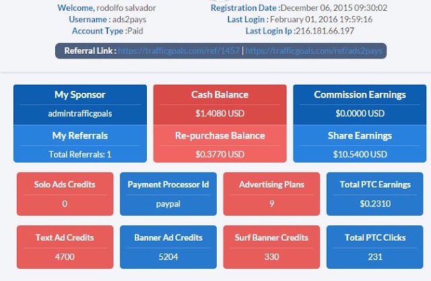This screenshot has width=431, height=281.
Task: Open the trafficgoals.com/ref/1457 referral link
Action: coord(178,51)
